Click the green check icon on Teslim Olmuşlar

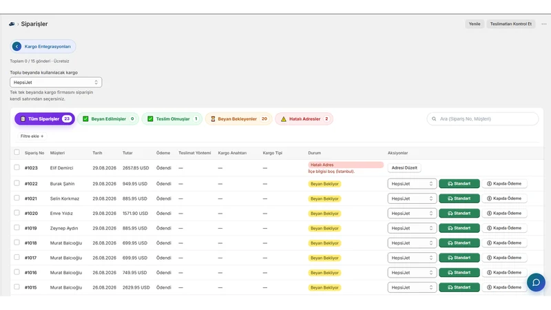(150, 118)
